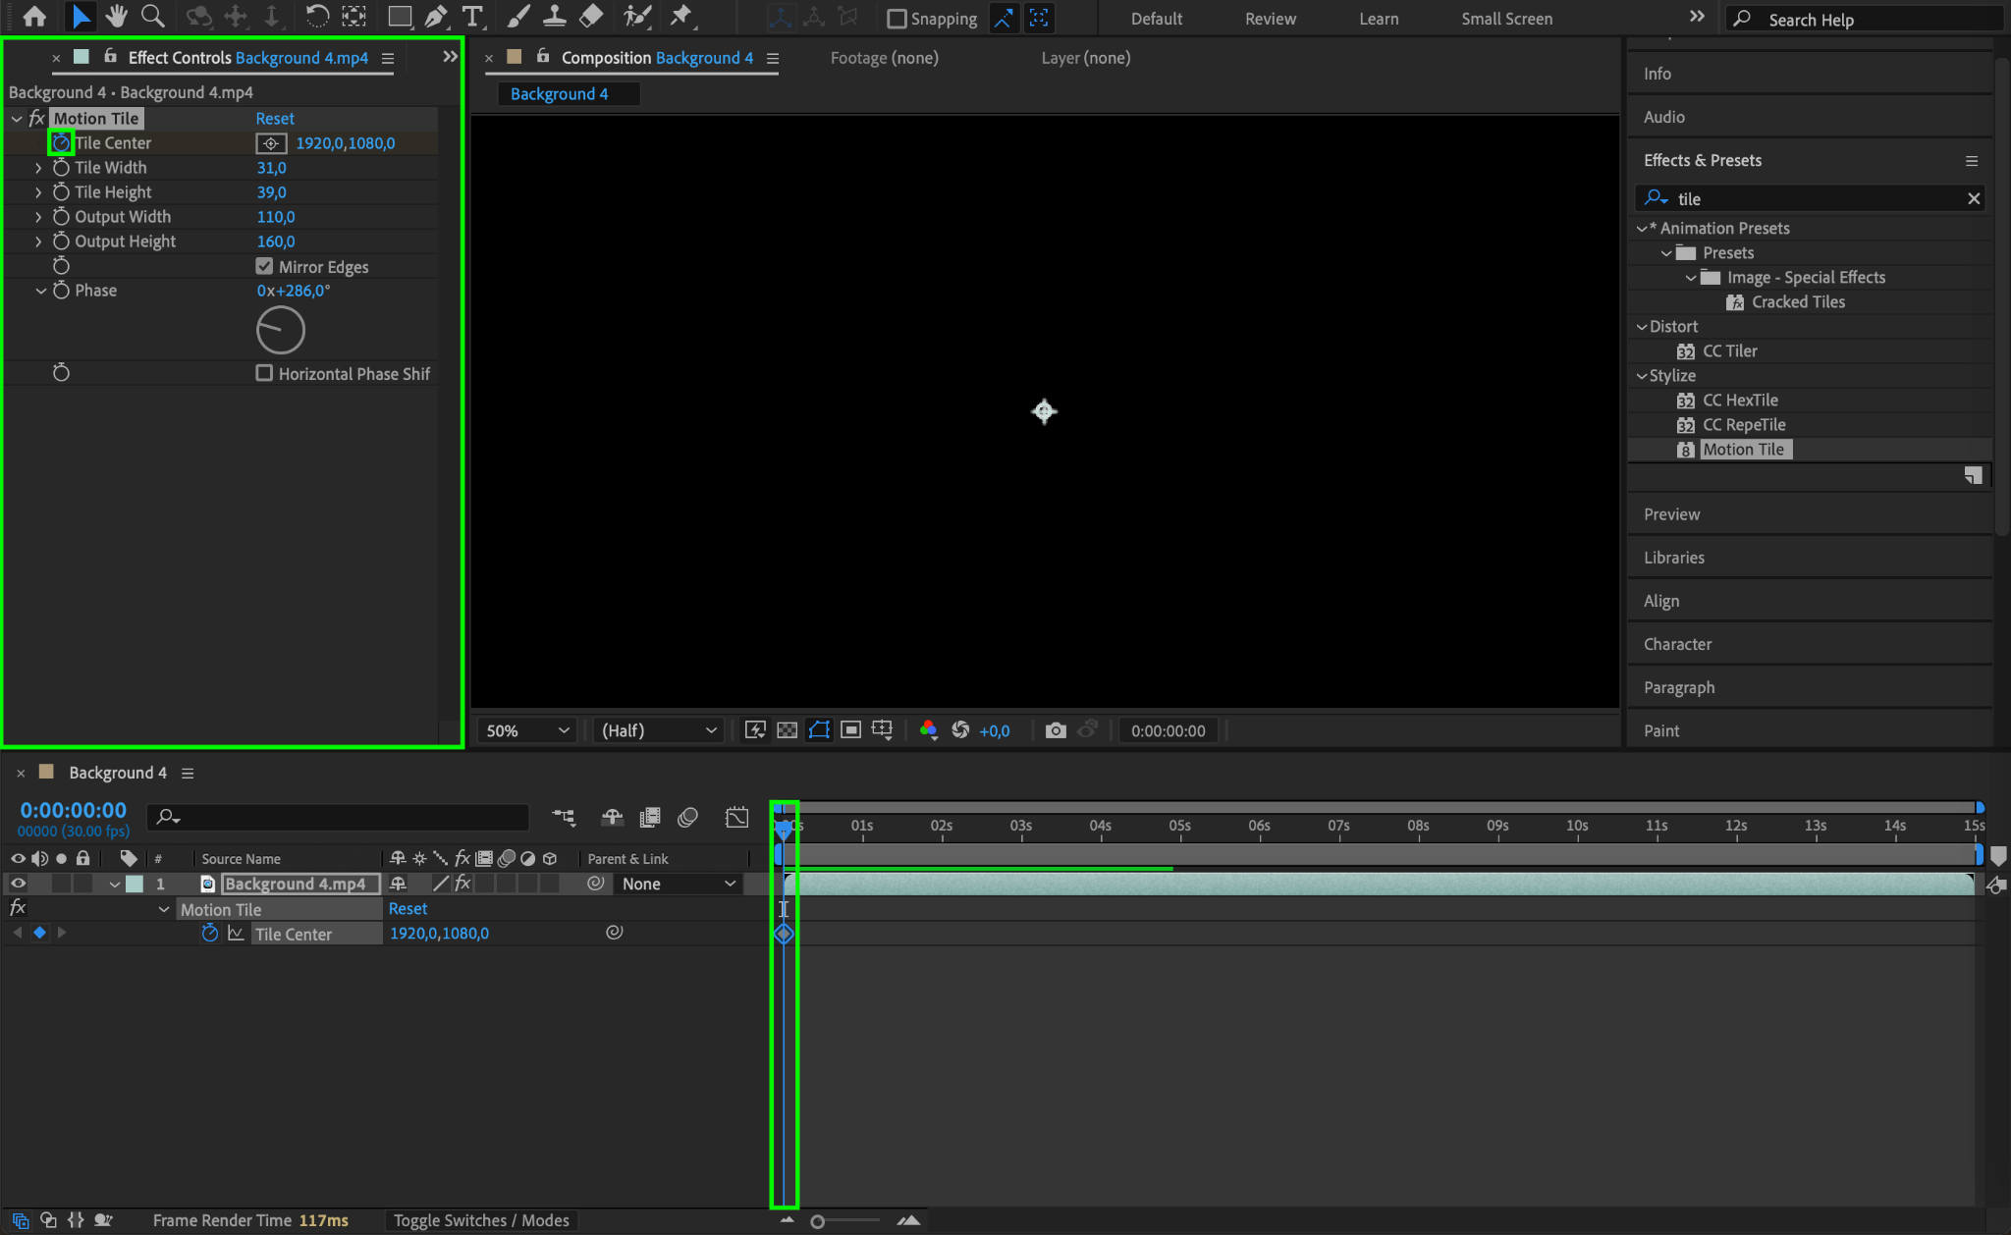The image size is (2011, 1235).
Task: Select the Pen tool
Action: point(436,17)
